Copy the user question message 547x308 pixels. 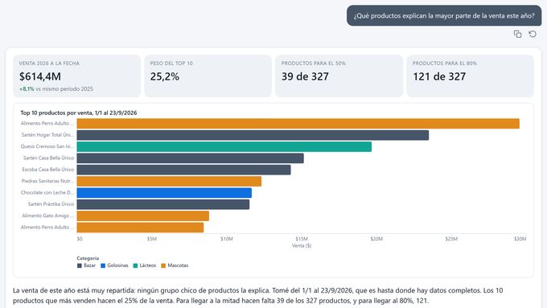pyautogui.click(x=518, y=34)
